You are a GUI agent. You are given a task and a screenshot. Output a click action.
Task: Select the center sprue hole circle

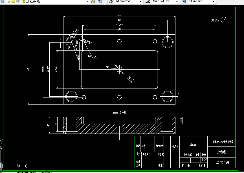pyautogui.click(x=119, y=69)
